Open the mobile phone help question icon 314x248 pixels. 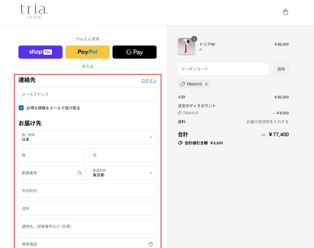pyautogui.click(x=151, y=244)
